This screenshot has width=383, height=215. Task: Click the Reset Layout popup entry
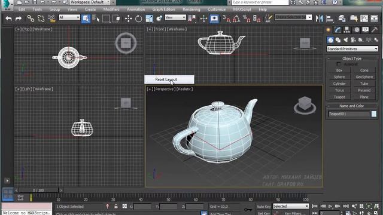pyautogui.click(x=169, y=79)
